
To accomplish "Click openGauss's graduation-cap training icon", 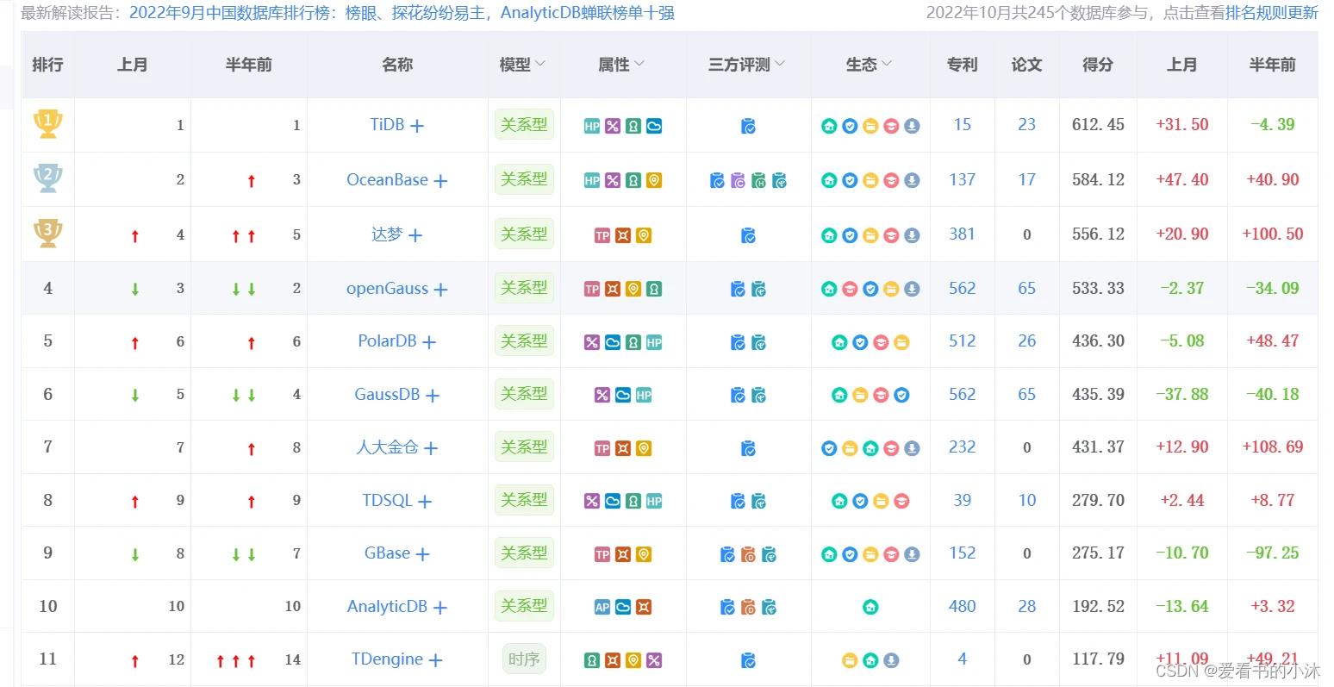I will [x=850, y=289].
